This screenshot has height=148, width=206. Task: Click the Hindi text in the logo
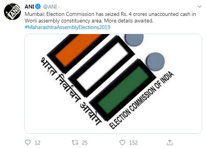coord(71,91)
